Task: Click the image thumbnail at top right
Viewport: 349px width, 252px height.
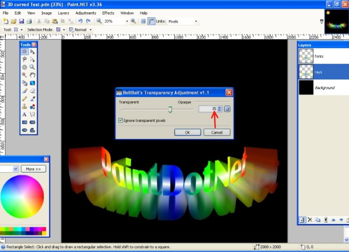Action: pyautogui.click(x=337, y=22)
